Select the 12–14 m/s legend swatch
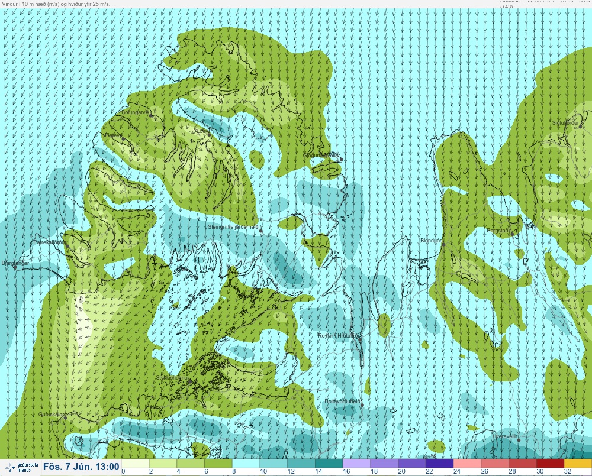The height and width of the screenshot is (476, 592). [x=301, y=464]
